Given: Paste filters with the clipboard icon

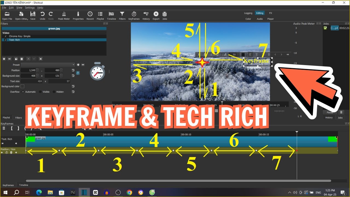Looking at the screenshot, I should pyautogui.click(x=21, y=59).
